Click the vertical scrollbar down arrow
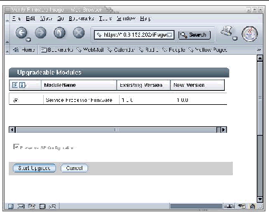 pyautogui.click(x=260, y=199)
